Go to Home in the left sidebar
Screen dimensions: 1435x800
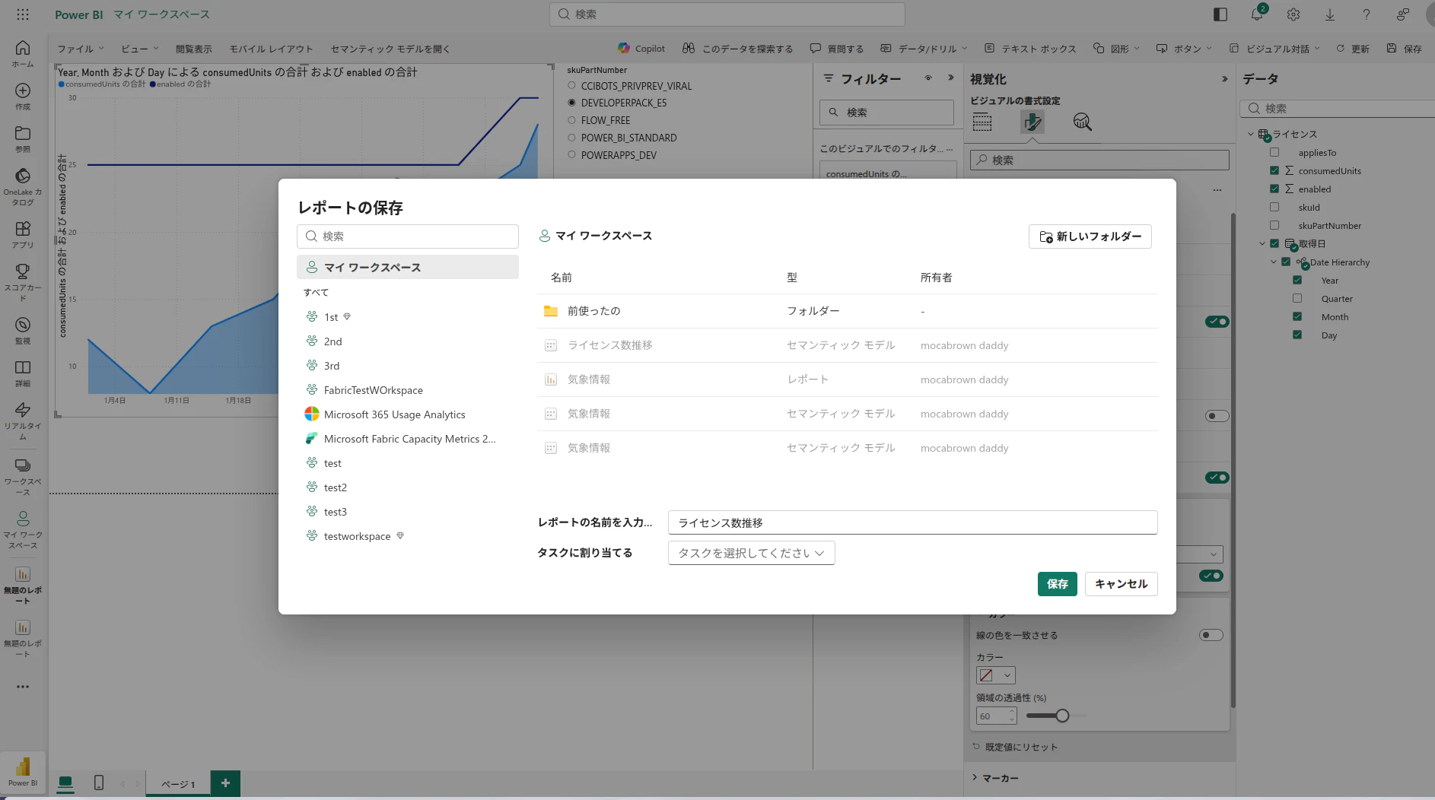tap(23, 53)
